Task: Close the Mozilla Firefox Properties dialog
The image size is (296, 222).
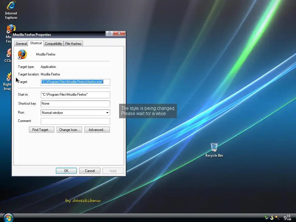Action: coord(119,34)
